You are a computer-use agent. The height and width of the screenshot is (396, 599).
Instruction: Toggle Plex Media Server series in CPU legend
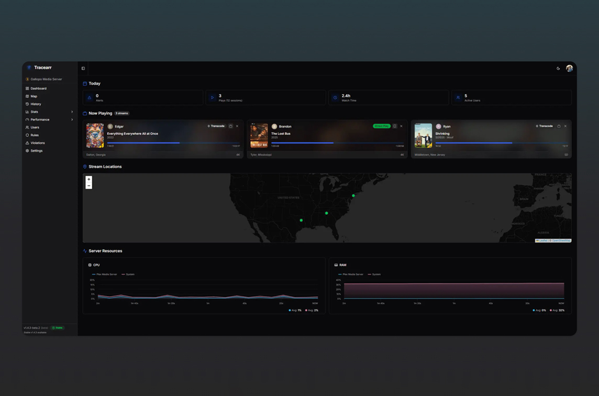[105, 274]
